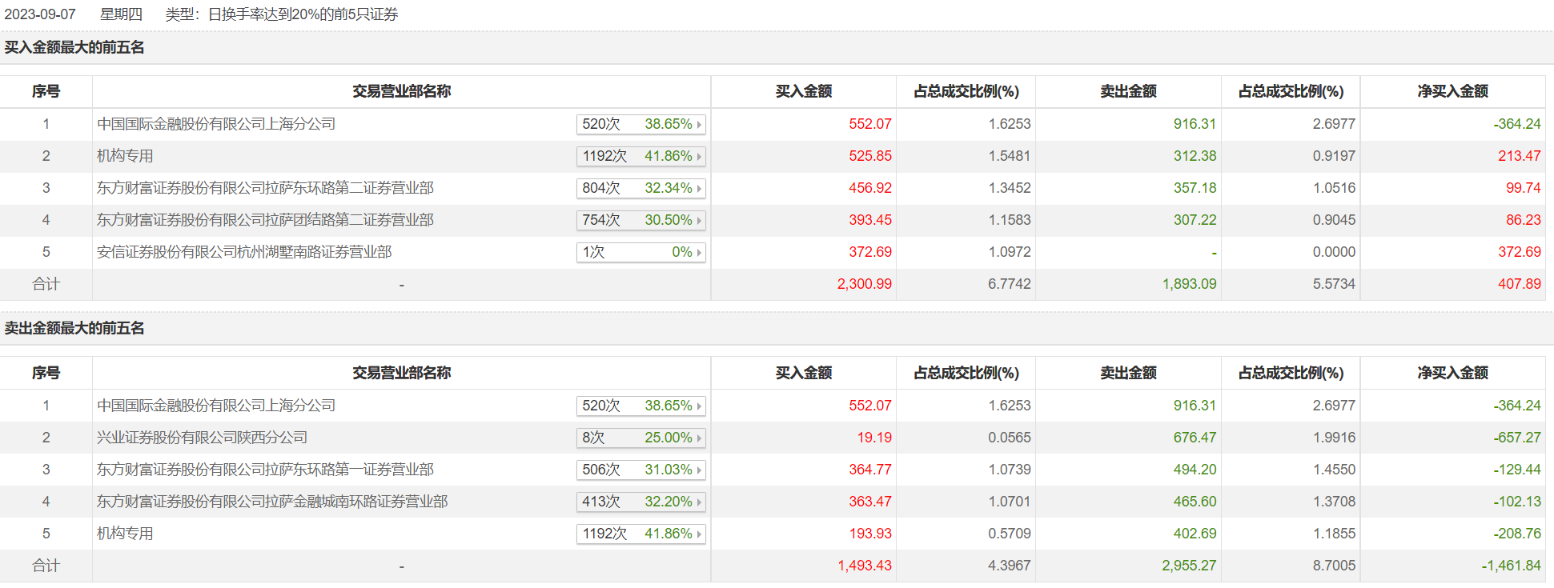Open 东方财富证券拉萨东环路第二证券营业部 link
The height and width of the screenshot is (588, 1554).
265,188
